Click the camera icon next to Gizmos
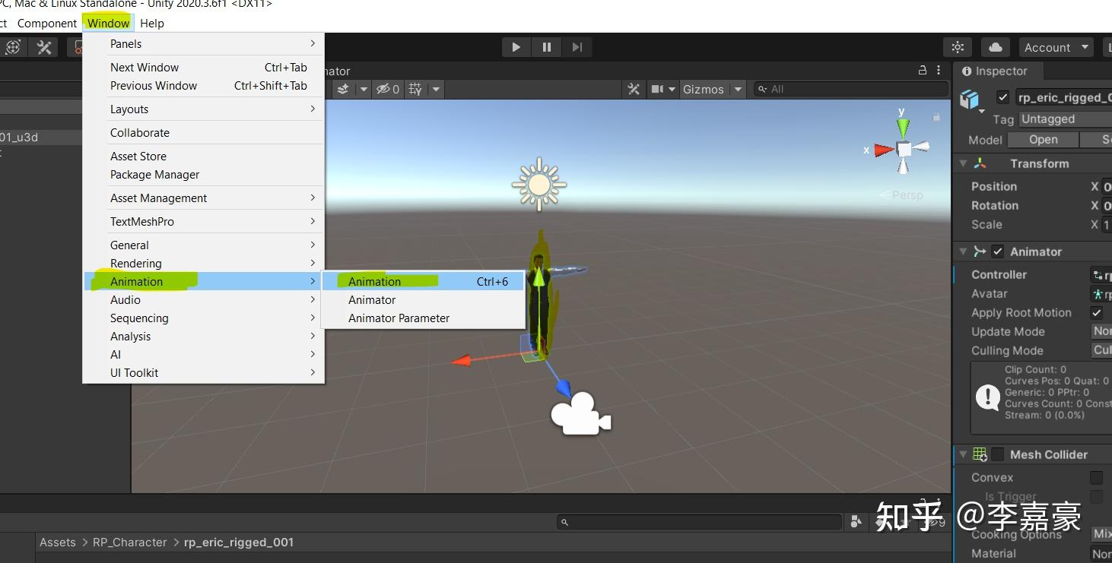Image resolution: width=1112 pixels, height=563 pixels. [x=656, y=89]
